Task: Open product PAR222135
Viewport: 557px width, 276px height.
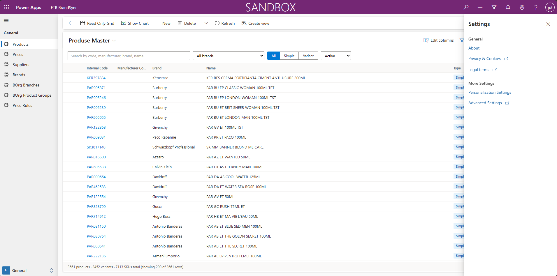Action: click(96, 256)
